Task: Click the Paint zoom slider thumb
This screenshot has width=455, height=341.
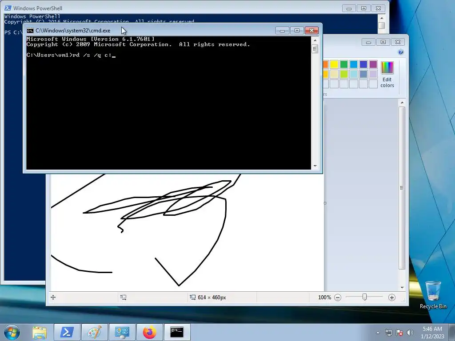Action: coord(365,297)
